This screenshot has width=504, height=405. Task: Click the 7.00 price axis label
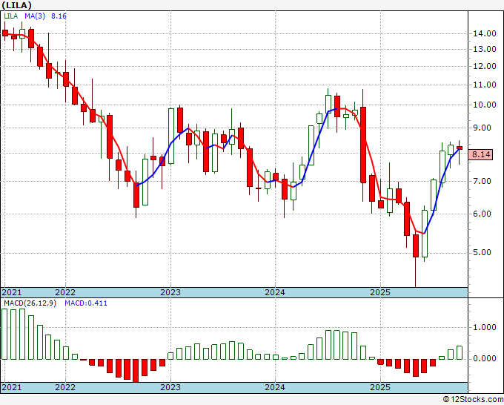pos(482,181)
